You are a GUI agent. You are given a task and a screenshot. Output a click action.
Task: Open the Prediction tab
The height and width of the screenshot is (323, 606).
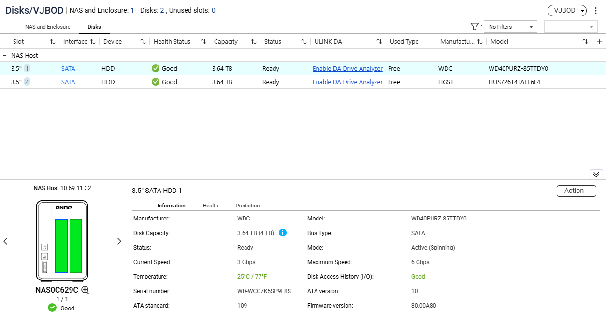(x=247, y=206)
